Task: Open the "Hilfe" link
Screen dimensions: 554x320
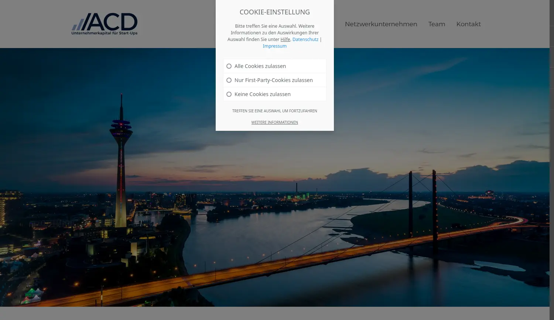Action: tap(285, 39)
